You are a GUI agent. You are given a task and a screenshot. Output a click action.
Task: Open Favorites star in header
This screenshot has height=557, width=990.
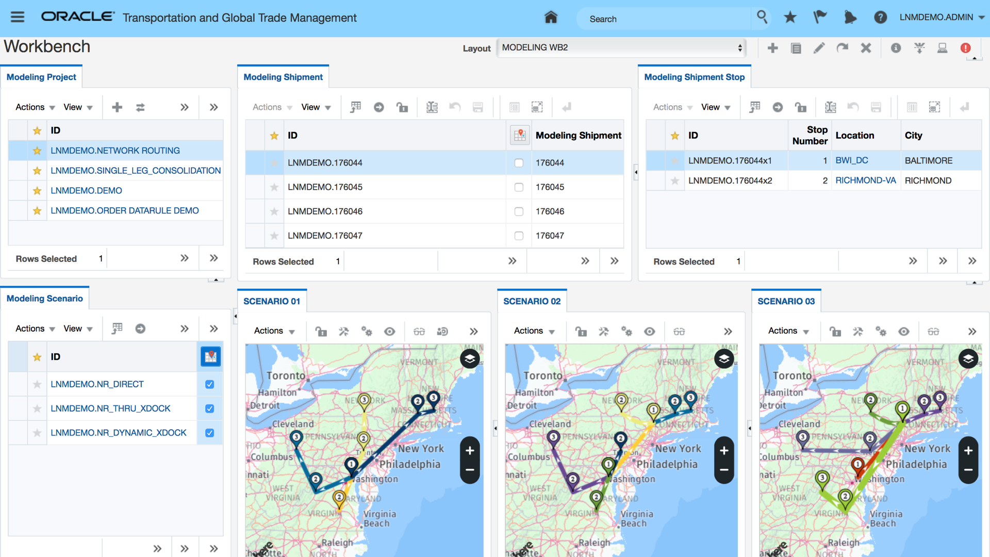(x=790, y=18)
